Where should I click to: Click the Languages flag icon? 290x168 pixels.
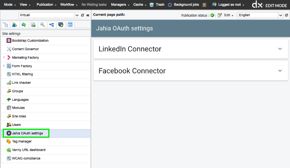[x=9, y=99]
